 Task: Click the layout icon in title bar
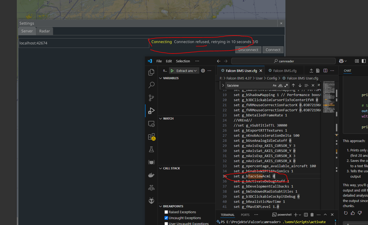coord(357,61)
